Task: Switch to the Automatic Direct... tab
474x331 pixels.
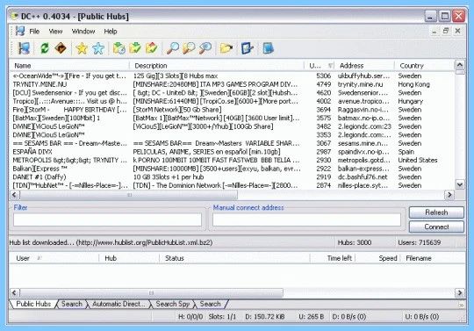Action: coord(118,304)
